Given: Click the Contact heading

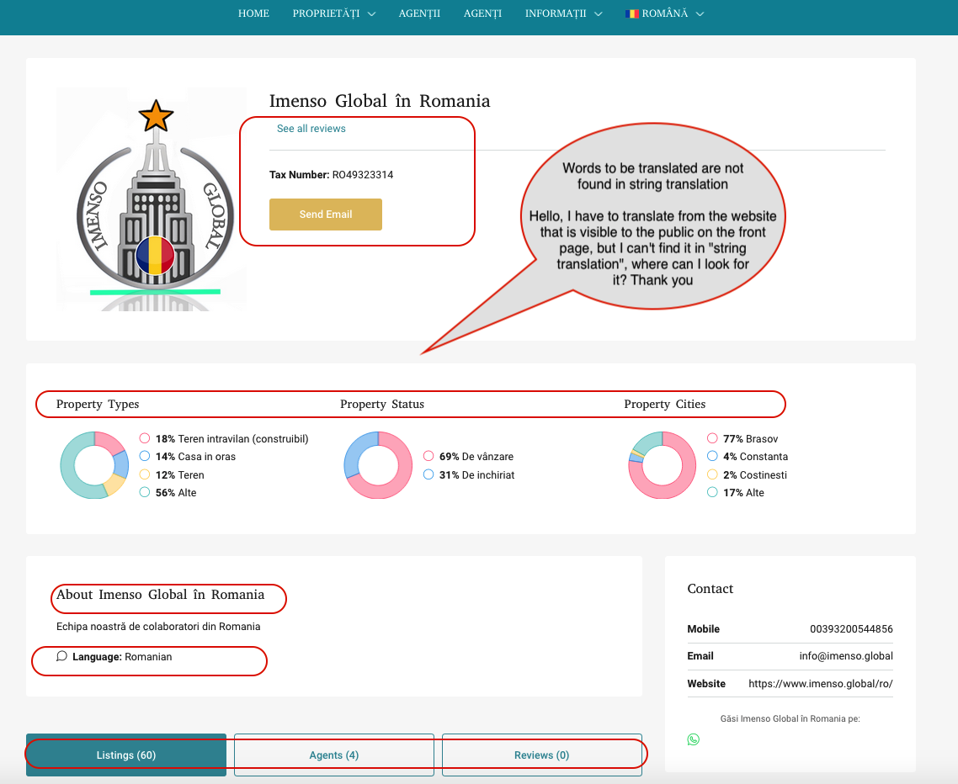Looking at the screenshot, I should (710, 589).
